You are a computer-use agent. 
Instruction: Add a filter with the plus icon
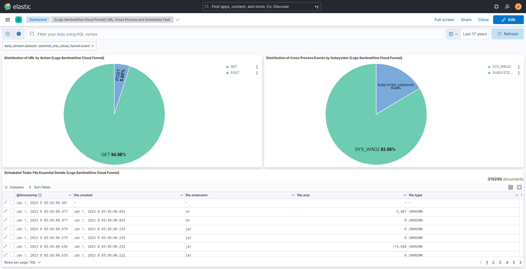coord(19,34)
